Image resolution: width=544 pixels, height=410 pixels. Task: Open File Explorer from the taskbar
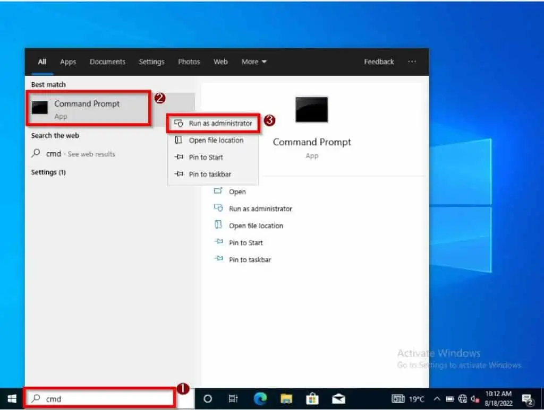coord(286,399)
